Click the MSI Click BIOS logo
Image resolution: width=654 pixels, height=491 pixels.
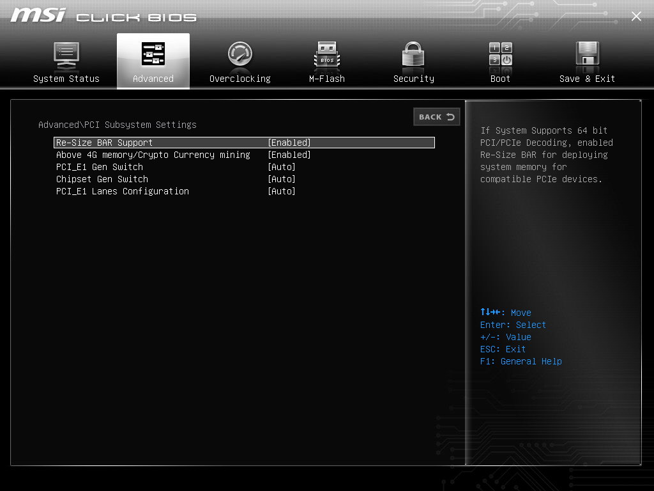[103, 15]
